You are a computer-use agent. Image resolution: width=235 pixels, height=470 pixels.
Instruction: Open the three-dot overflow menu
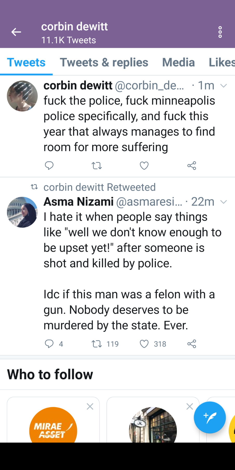220,32
